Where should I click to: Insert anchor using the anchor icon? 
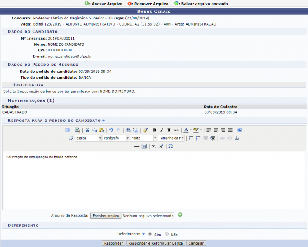(x=237, y=138)
